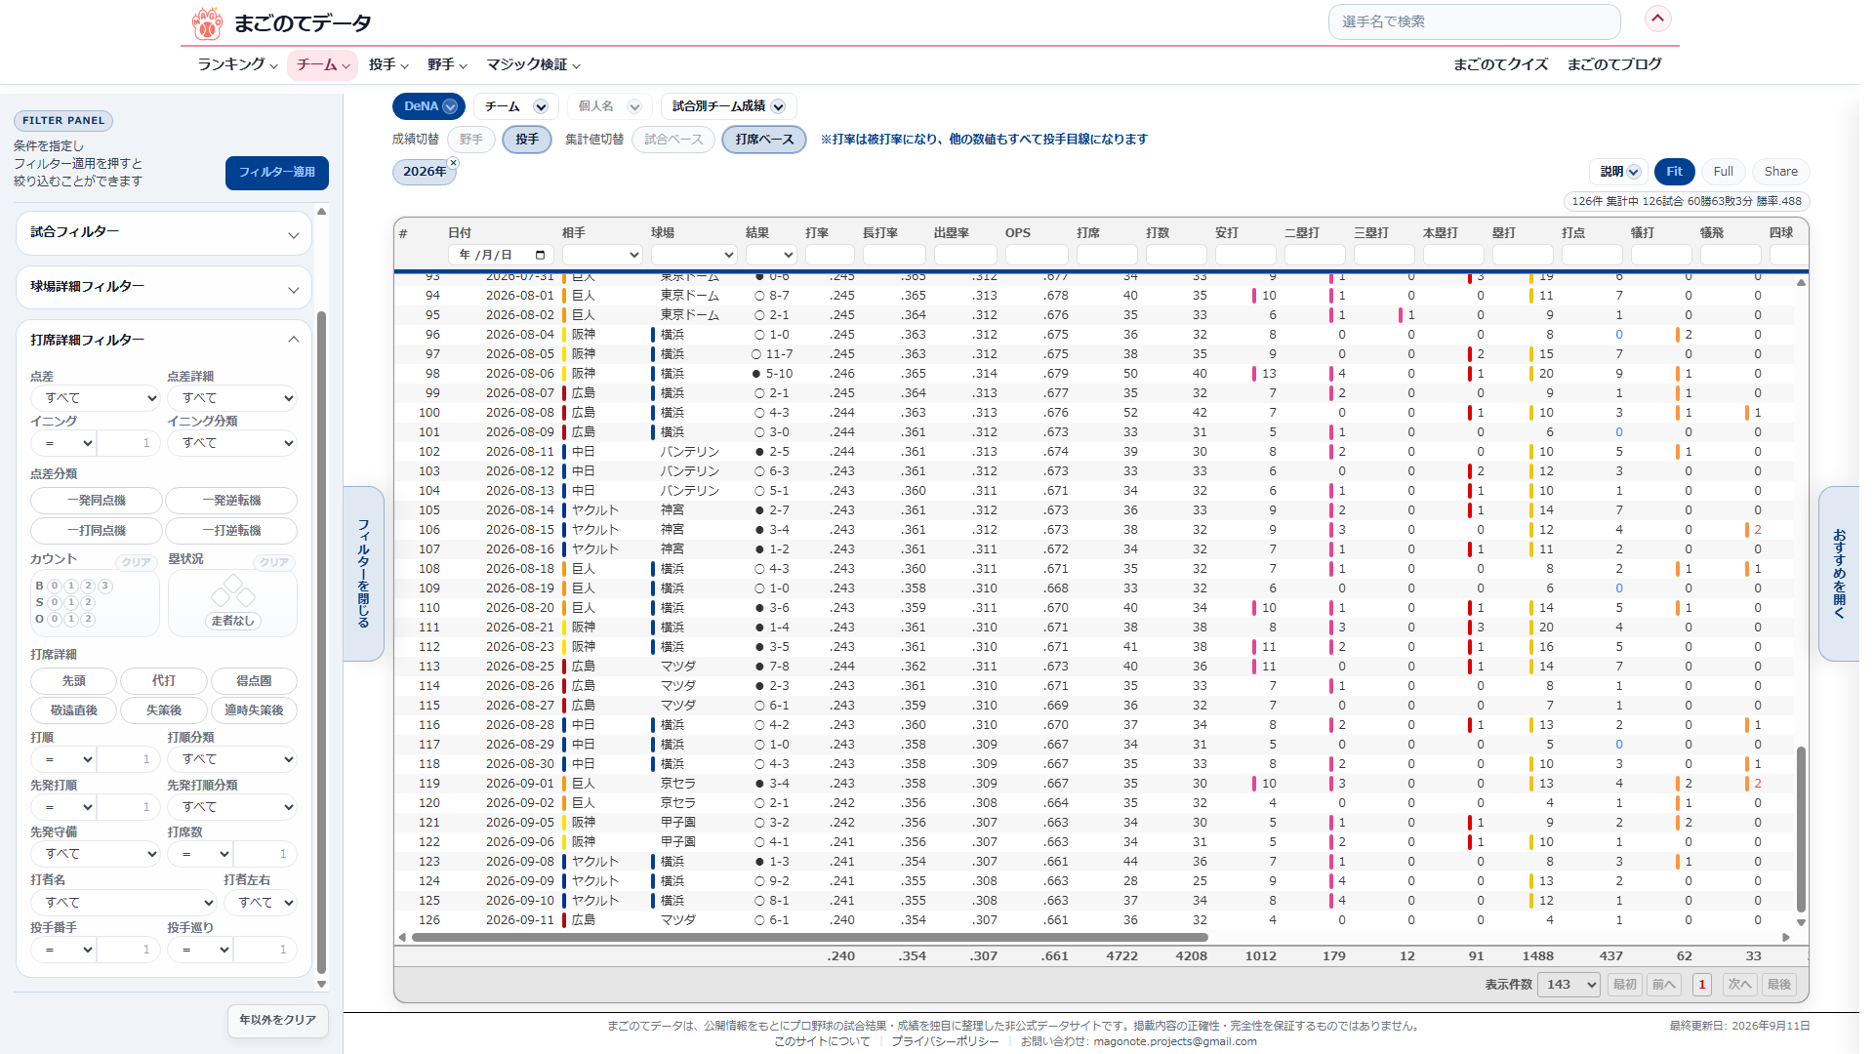Click the filter panel scroll-down arrow
Screen dimensions: 1874x1054
[321, 984]
